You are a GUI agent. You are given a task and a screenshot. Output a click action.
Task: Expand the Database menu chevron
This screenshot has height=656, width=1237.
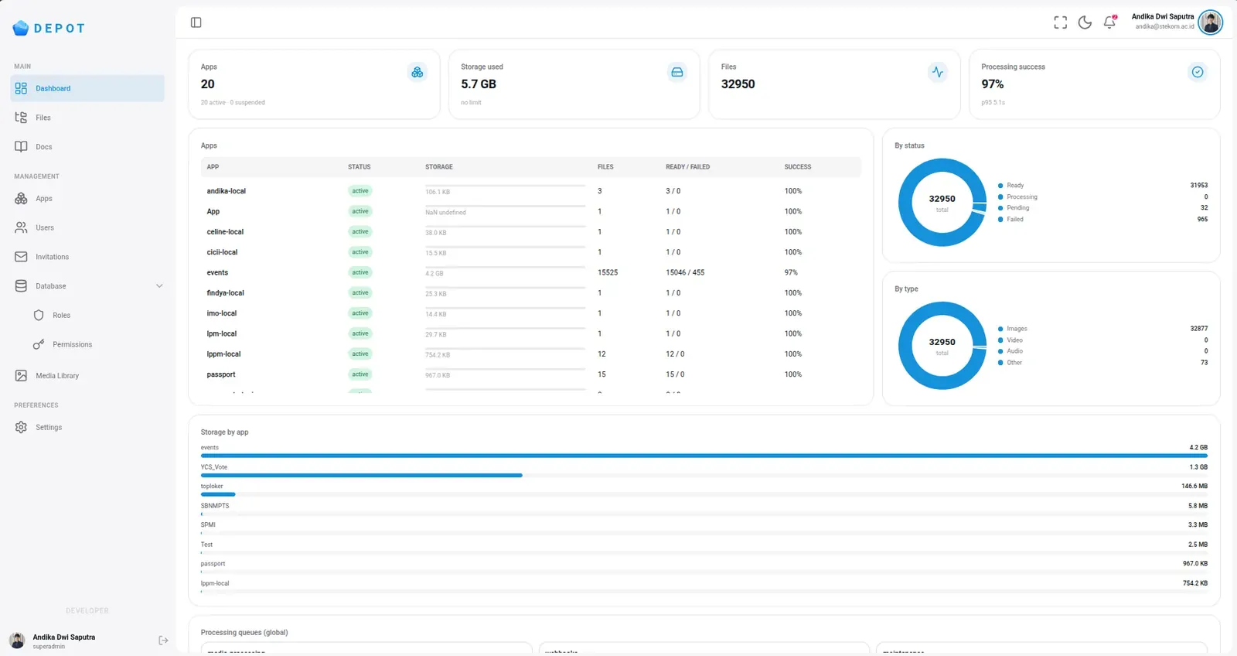pyautogui.click(x=159, y=286)
